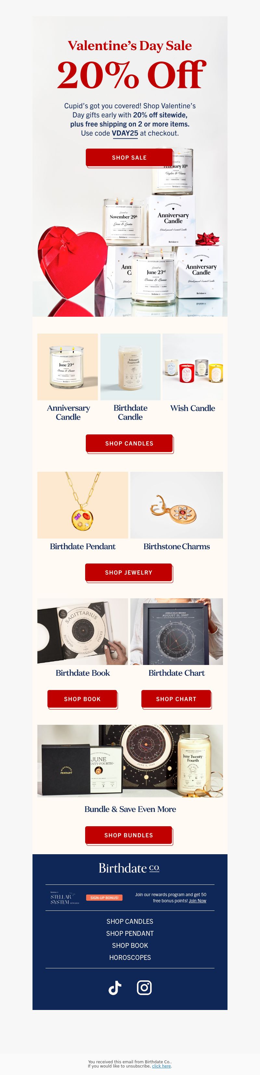Follow the Join Now rewards link
The height and width of the screenshot is (1075, 260).
click(x=197, y=901)
